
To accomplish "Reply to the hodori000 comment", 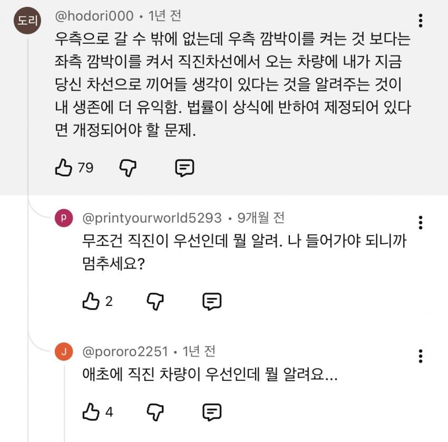I will 184,168.
